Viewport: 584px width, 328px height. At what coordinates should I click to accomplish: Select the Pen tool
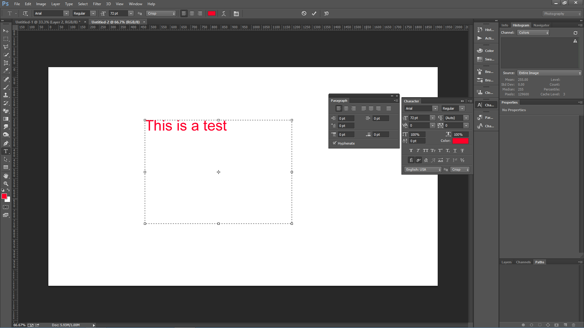pyautogui.click(x=6, y=143)
